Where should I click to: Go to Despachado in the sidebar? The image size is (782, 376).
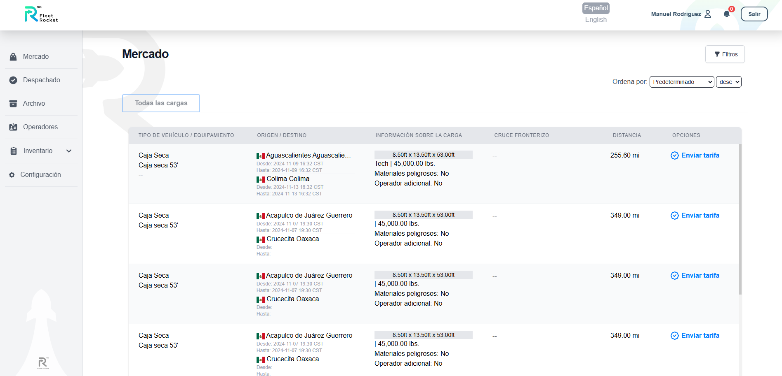(41, 80)
